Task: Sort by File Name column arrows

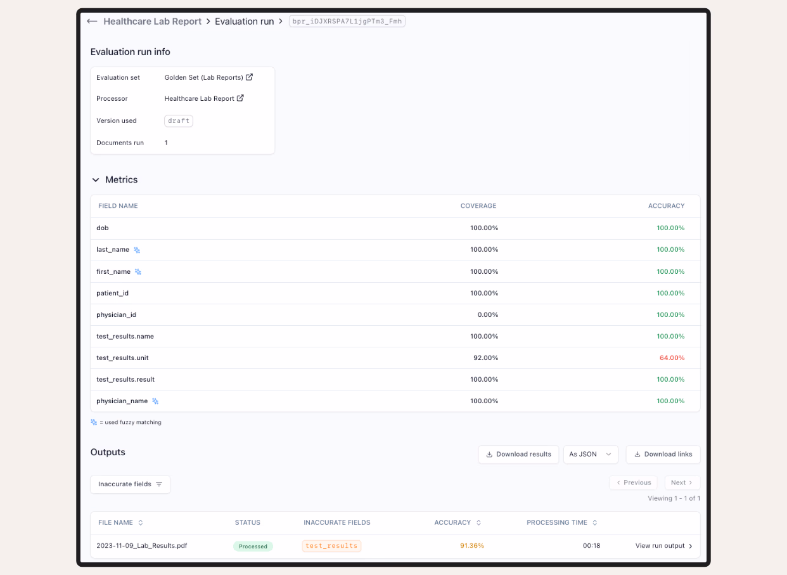Action: [141, 523]
